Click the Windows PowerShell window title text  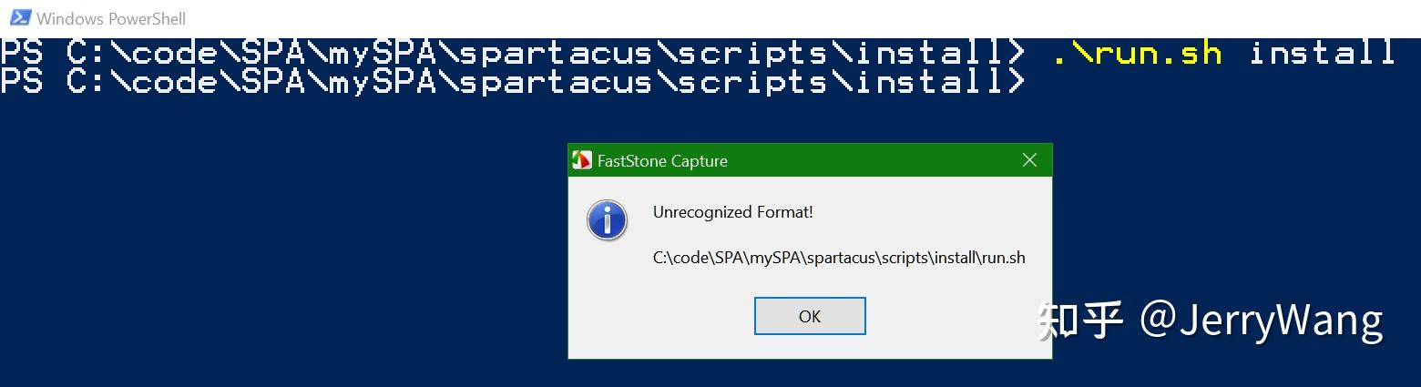tap(111, 18)
